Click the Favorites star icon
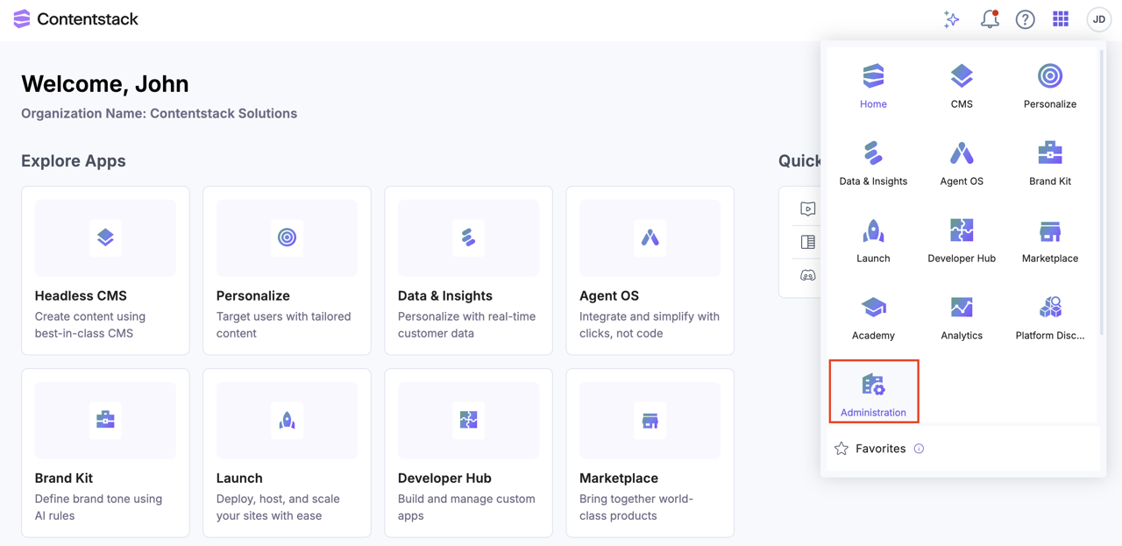 point(841,449)
